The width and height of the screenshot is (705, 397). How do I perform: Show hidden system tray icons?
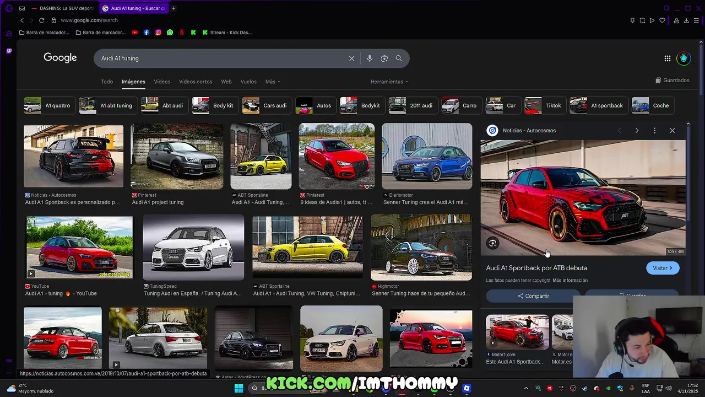tap(525, 388)
